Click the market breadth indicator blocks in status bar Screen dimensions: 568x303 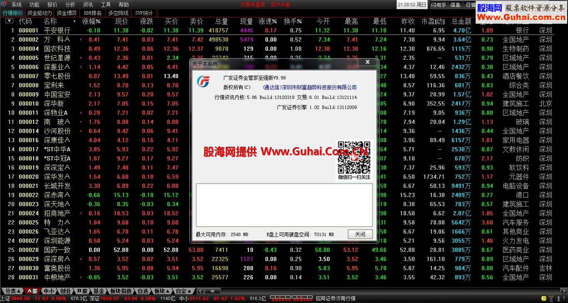tap(290, 298)
